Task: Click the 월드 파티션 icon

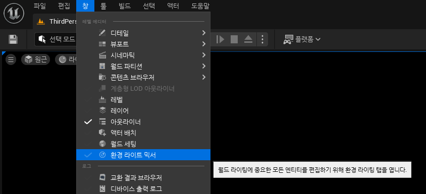Action: click(102, 66)
